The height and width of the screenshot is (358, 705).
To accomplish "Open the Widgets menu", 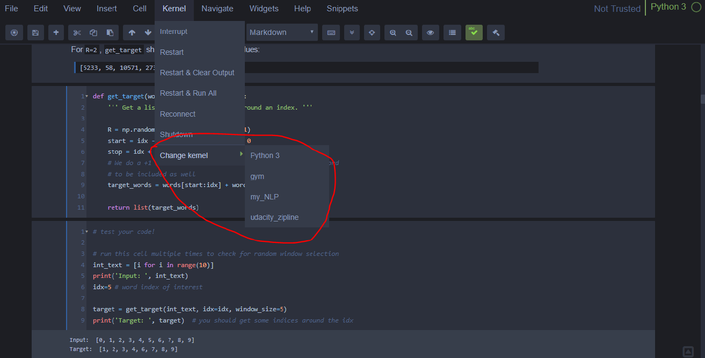I will [264, 9].
